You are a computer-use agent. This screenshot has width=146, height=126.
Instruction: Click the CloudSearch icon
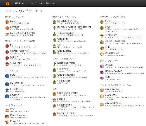[x=102, y=54]
